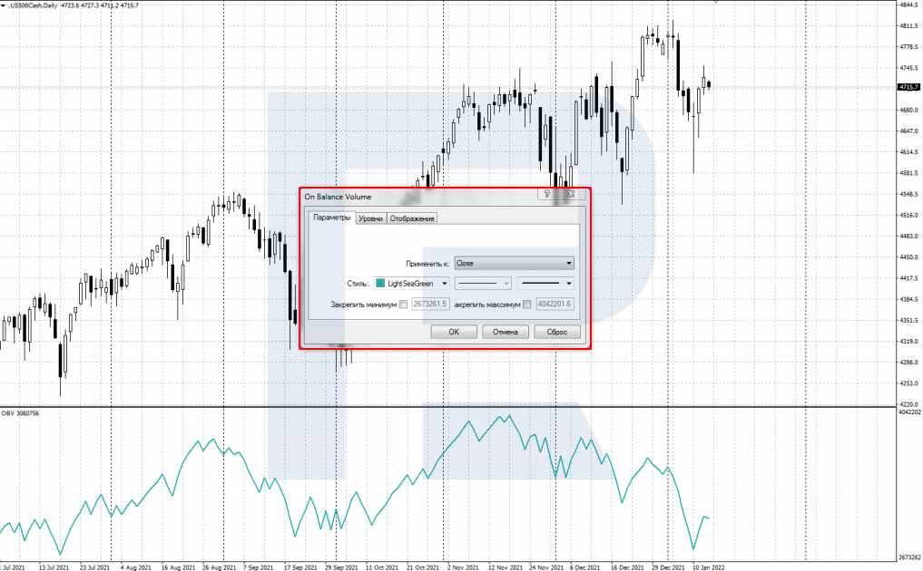The height and width of the screenshot is (571, 923).
Task: Click the current price label 4715.7
Action: click(x=908, y=87)
